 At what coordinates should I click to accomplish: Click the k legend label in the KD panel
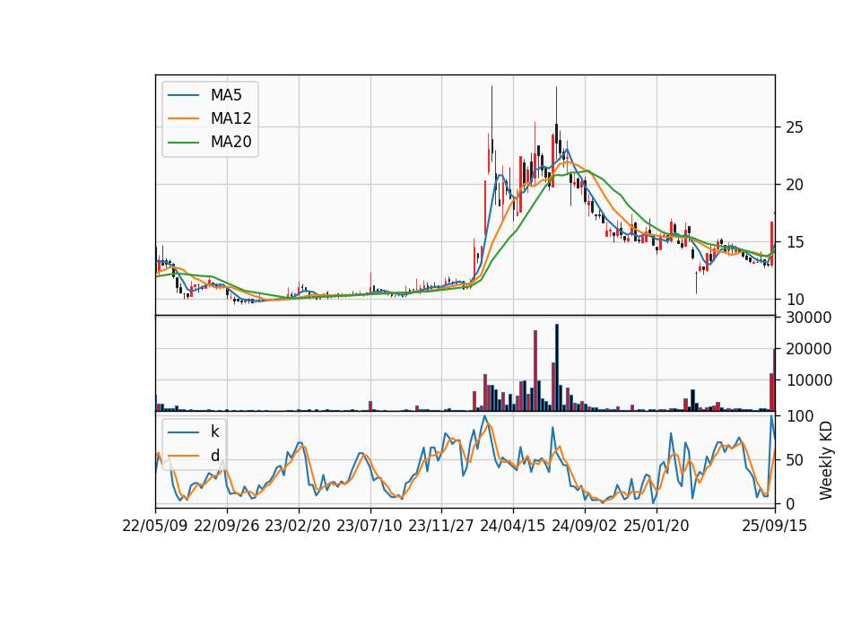click(x=214, y=432)
